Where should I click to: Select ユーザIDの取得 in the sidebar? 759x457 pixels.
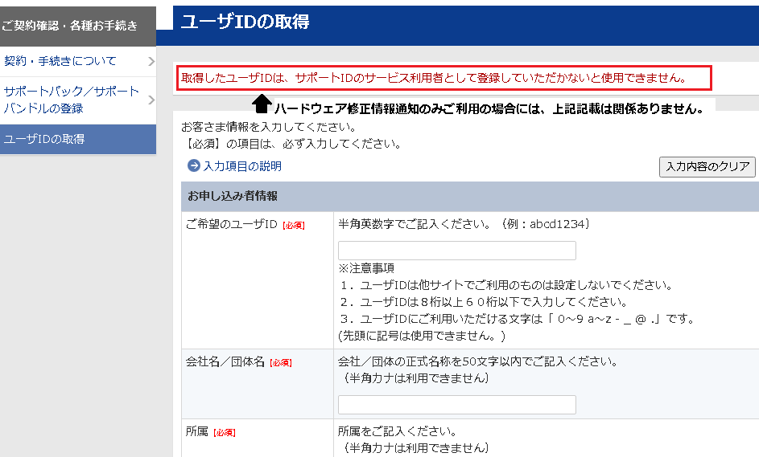[x=44, y=139]
